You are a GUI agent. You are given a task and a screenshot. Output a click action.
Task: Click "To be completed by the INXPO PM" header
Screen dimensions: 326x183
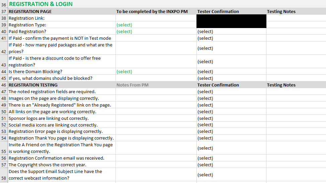click(152, 12)
